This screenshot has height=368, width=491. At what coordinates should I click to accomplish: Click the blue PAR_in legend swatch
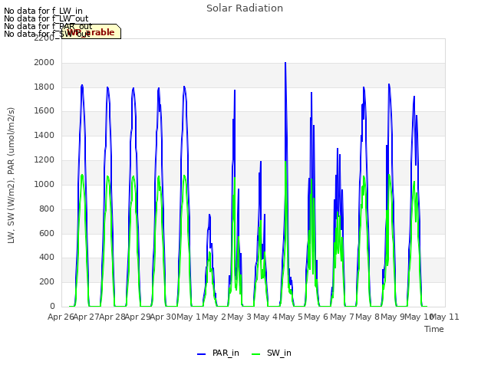(x=201, y=354)
